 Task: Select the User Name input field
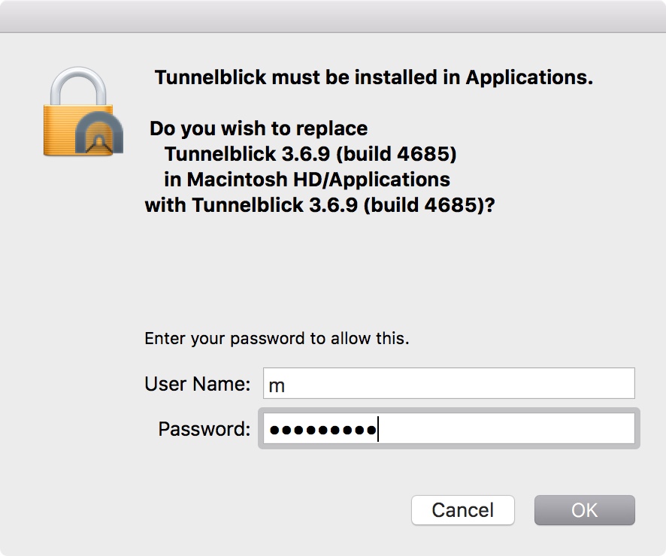click(x=447, y=383)
